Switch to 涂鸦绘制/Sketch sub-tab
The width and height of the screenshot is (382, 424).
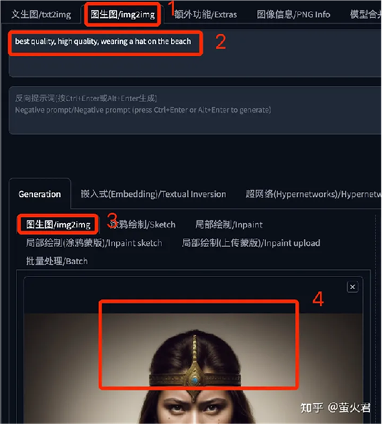(x=143, y=224)
